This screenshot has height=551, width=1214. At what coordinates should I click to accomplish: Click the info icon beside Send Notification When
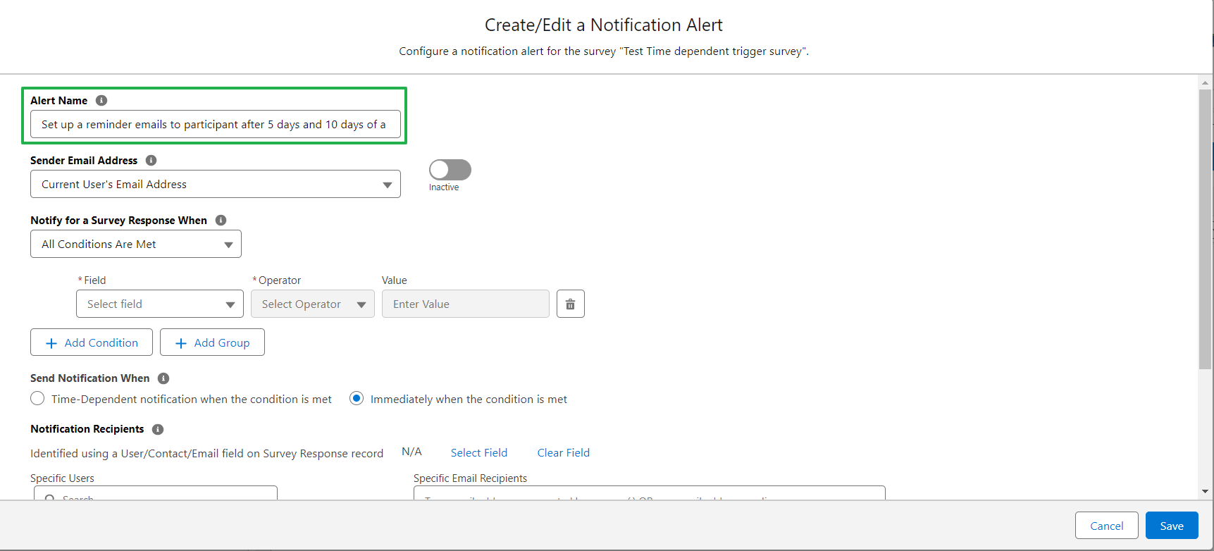pyautogui.click(x=163, y=378)
